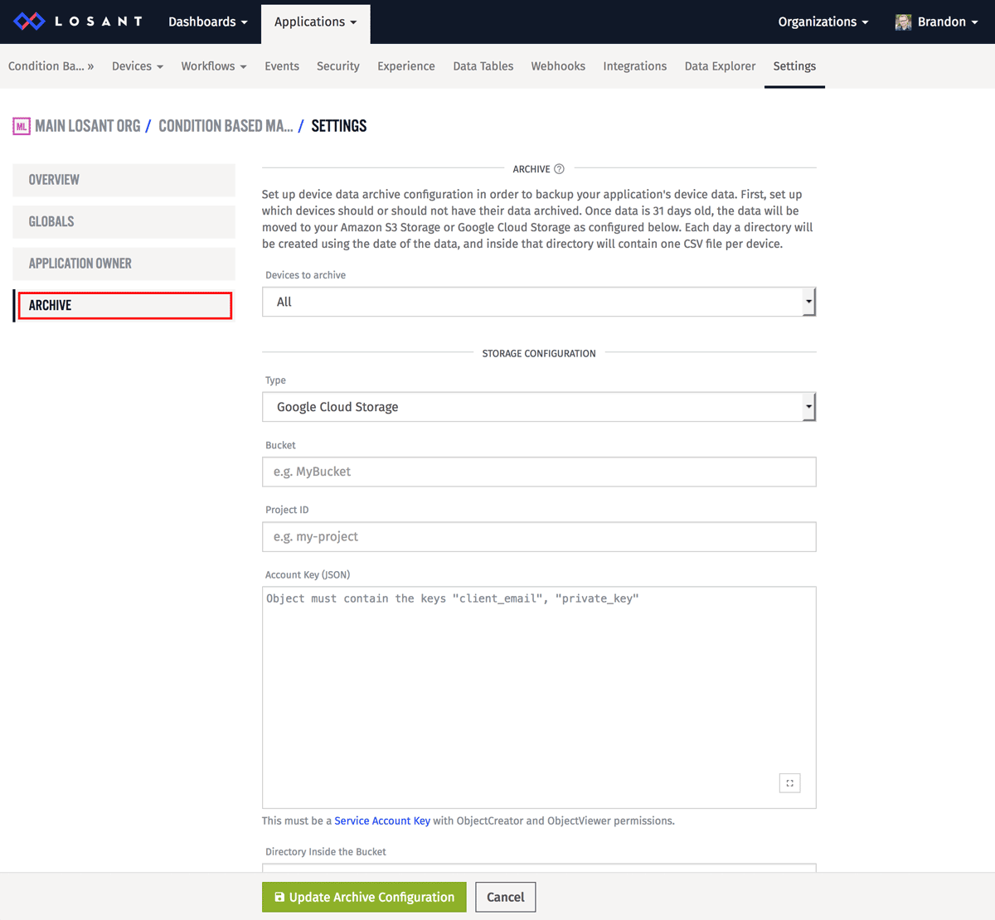Open the Data Tables tab
The height and width of the screenshot is (920, 995).
point(483,66)
